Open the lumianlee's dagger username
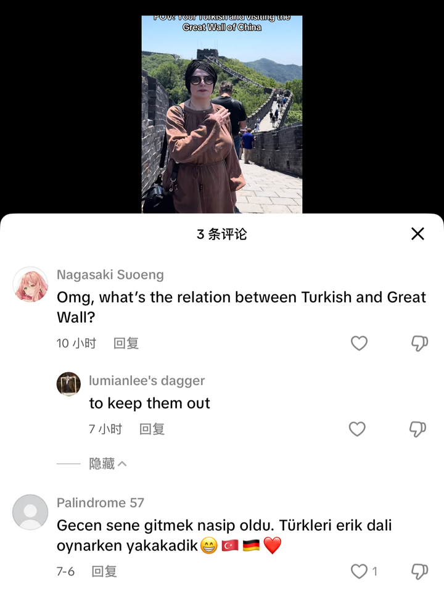This screenshot has height=601, width=444. point(147,381)
